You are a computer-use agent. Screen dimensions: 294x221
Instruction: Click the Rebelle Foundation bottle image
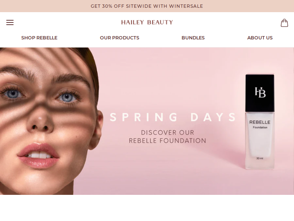click(260, 122)
